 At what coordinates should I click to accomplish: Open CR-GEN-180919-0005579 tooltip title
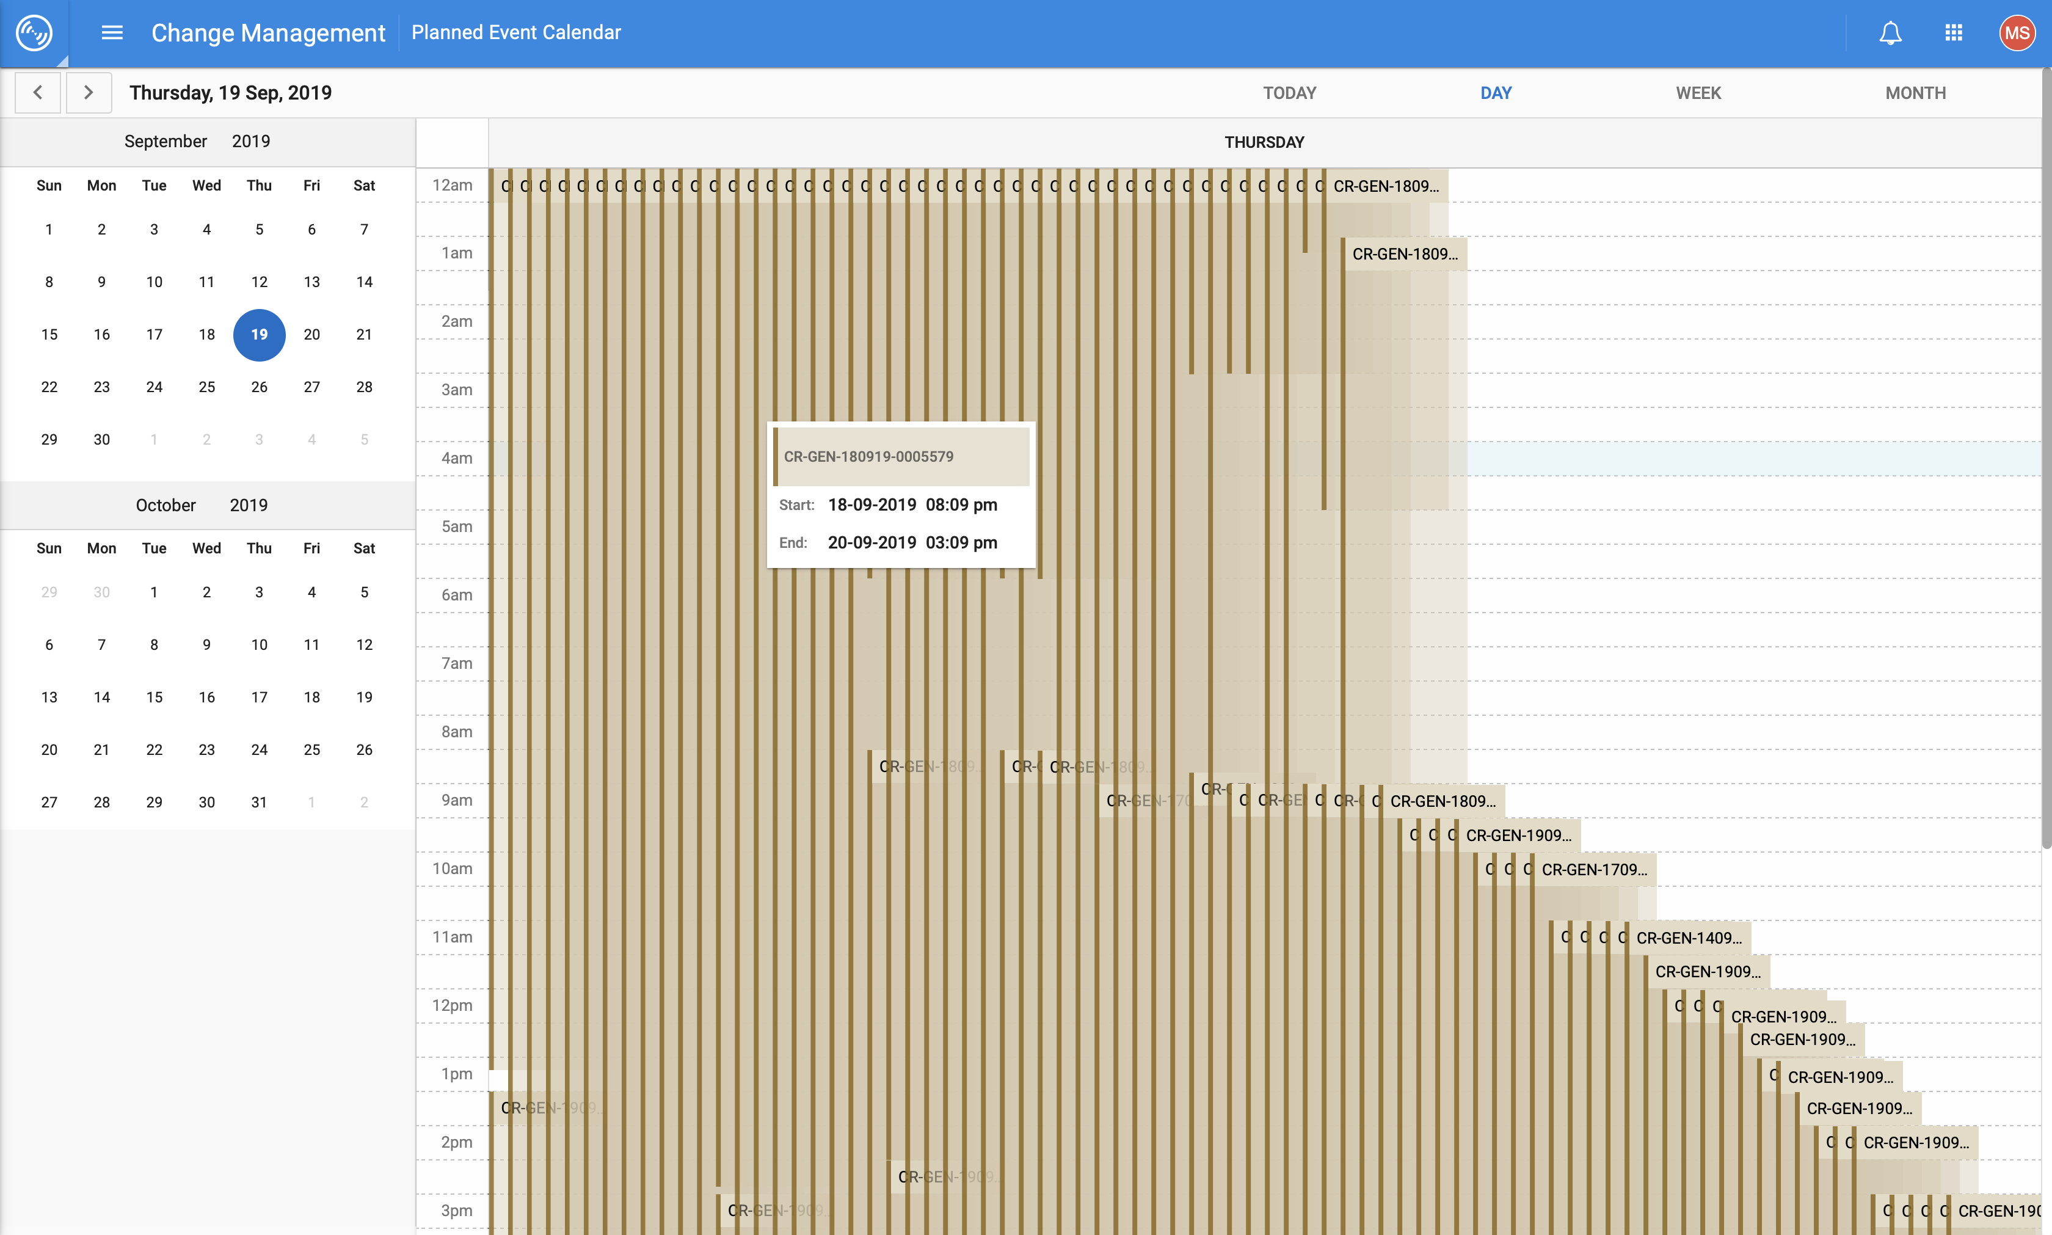coord(868,456)
